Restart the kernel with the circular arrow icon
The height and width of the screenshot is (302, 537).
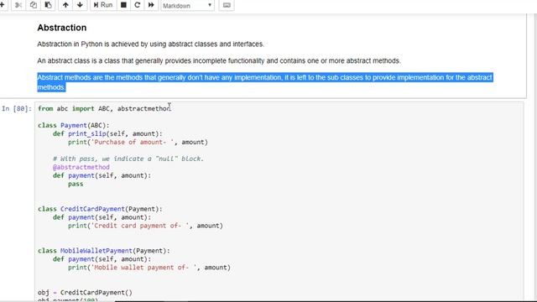tap(138, 5)
